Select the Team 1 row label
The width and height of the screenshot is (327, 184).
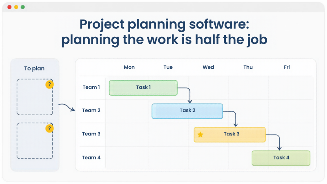pyautogui.click(x=91, y=87)
